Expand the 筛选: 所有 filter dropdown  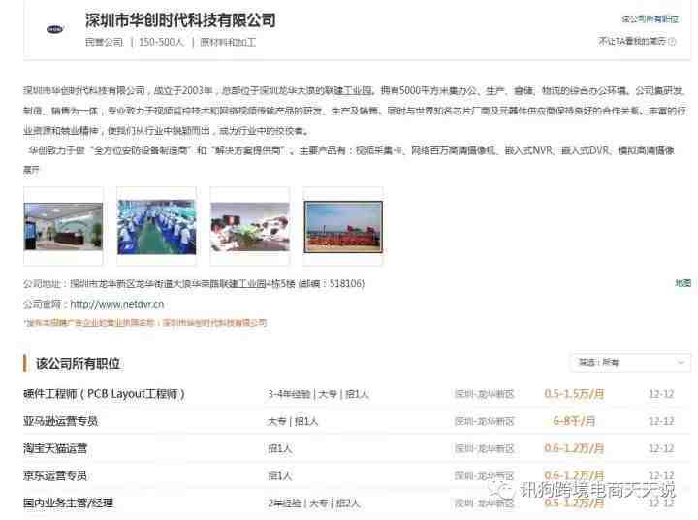(628, 363)
